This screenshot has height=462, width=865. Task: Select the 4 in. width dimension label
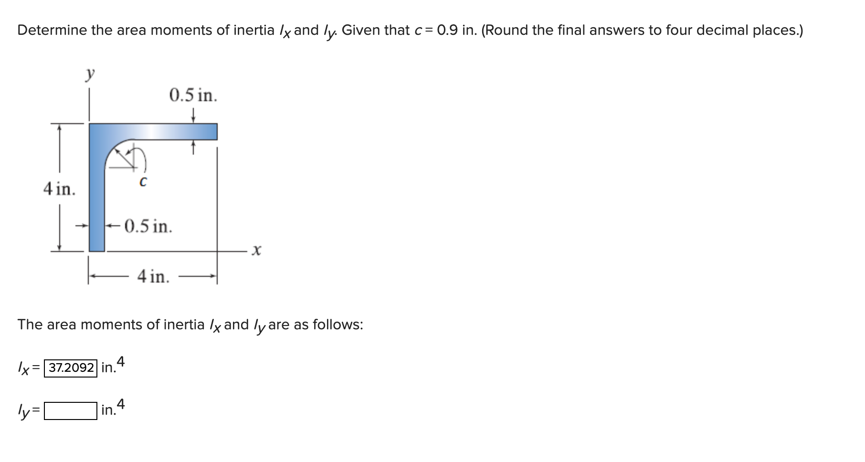point(153,277)
